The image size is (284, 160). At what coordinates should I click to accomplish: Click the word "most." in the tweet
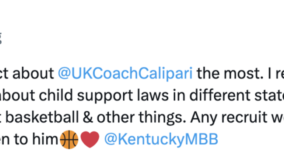[244, 74]
